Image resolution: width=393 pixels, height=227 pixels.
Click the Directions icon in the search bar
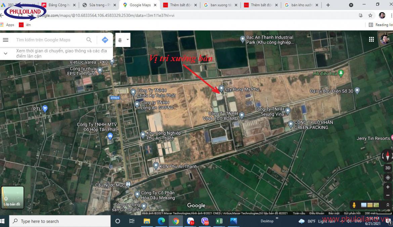[x=105, y=39]
